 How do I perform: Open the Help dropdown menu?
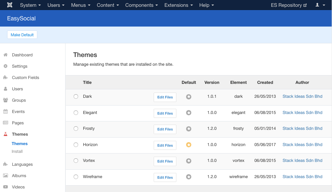pyautogui.click(x=207, y=5)
